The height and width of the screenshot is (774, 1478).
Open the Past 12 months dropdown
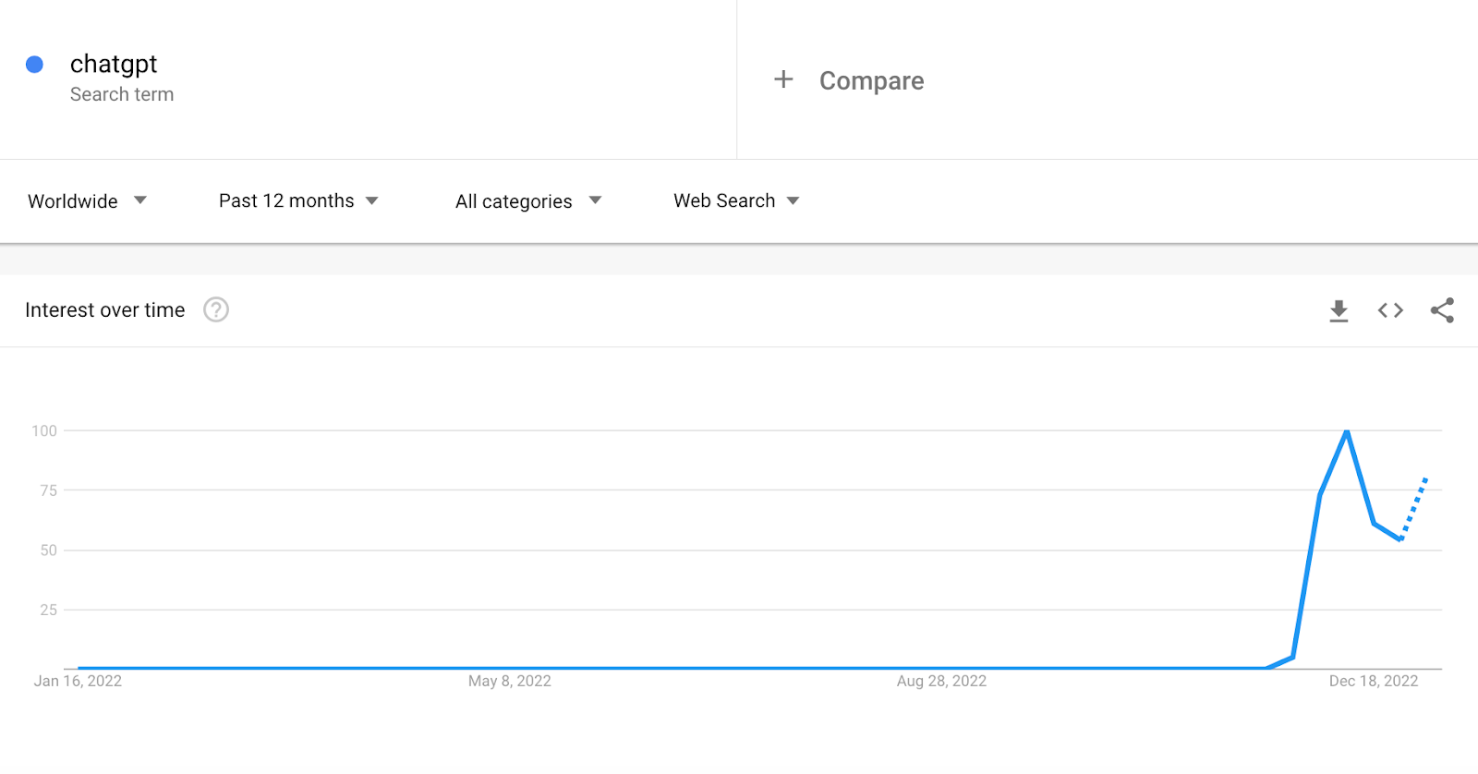click(x=298, y=200)
